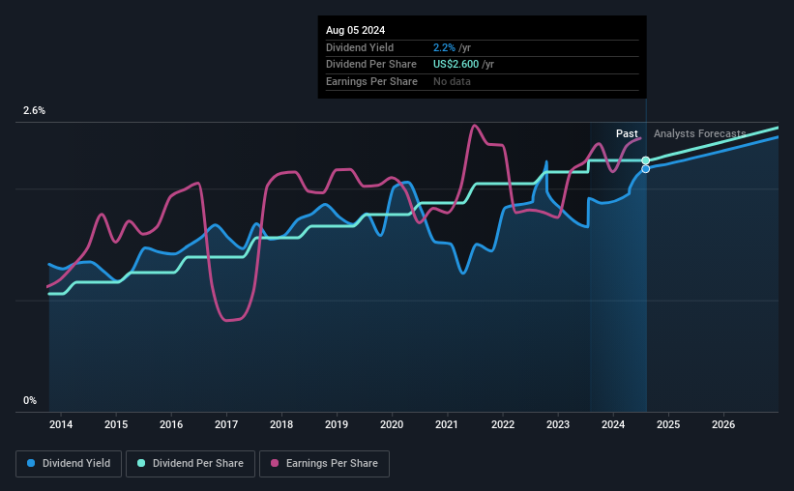
Task: Click the Past label on chart
Action: coord(627,133)
